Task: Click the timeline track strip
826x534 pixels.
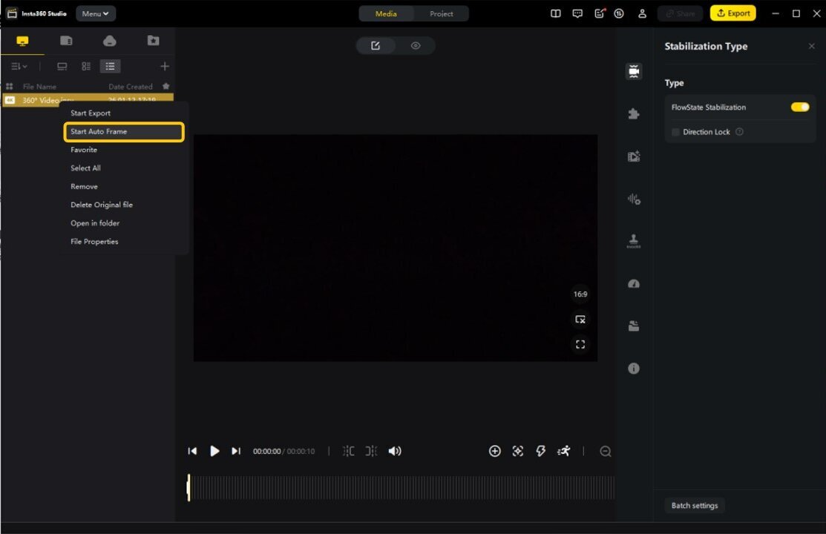Action: [x=402, y=488]
